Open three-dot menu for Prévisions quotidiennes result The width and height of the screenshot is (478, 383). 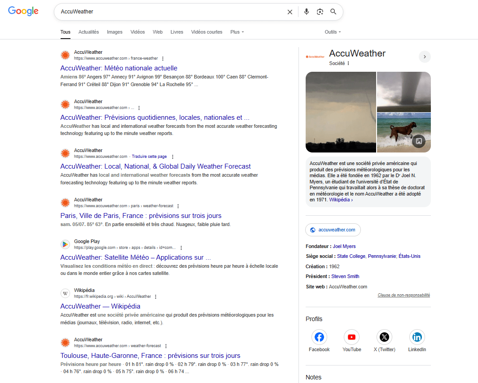[139, 108]
